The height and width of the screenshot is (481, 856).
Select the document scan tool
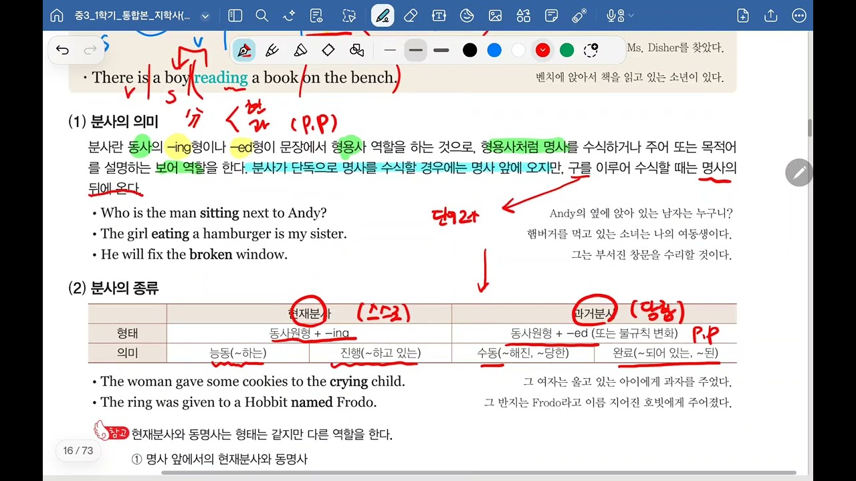(x=317, y=15)
